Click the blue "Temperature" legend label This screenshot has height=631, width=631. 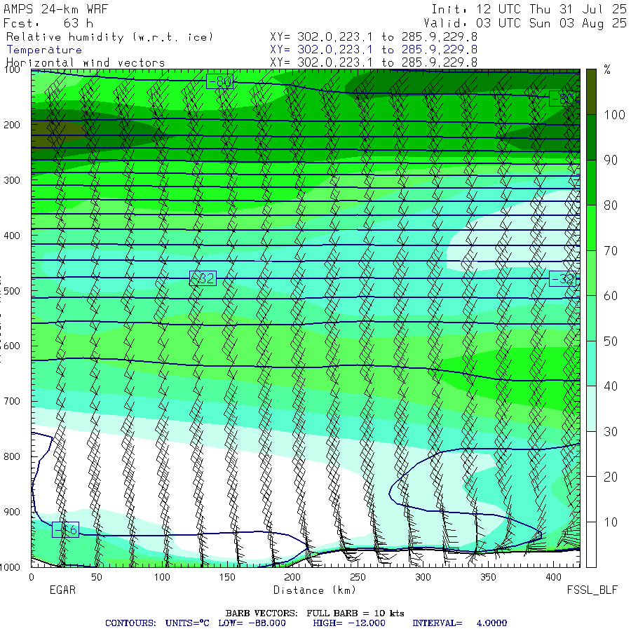pos(44,50)
